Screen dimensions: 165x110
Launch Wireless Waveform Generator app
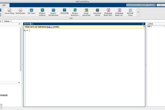(x=75, y=12)
